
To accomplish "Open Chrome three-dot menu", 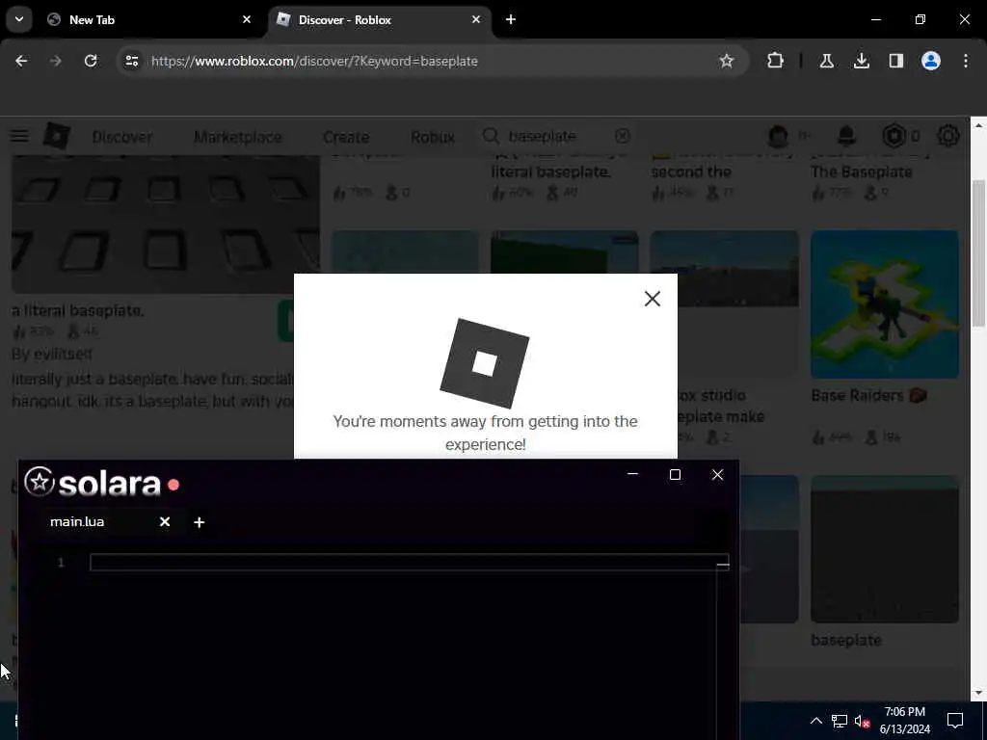I will point(966,61).
